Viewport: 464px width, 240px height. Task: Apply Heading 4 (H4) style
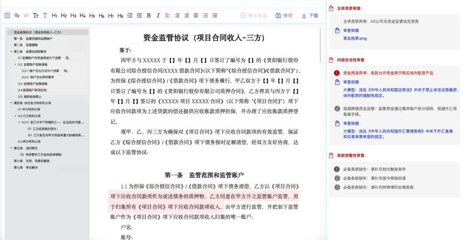coord(82,15)
